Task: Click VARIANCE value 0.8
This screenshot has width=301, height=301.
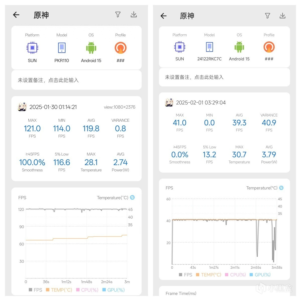Action: coord(121,128)
